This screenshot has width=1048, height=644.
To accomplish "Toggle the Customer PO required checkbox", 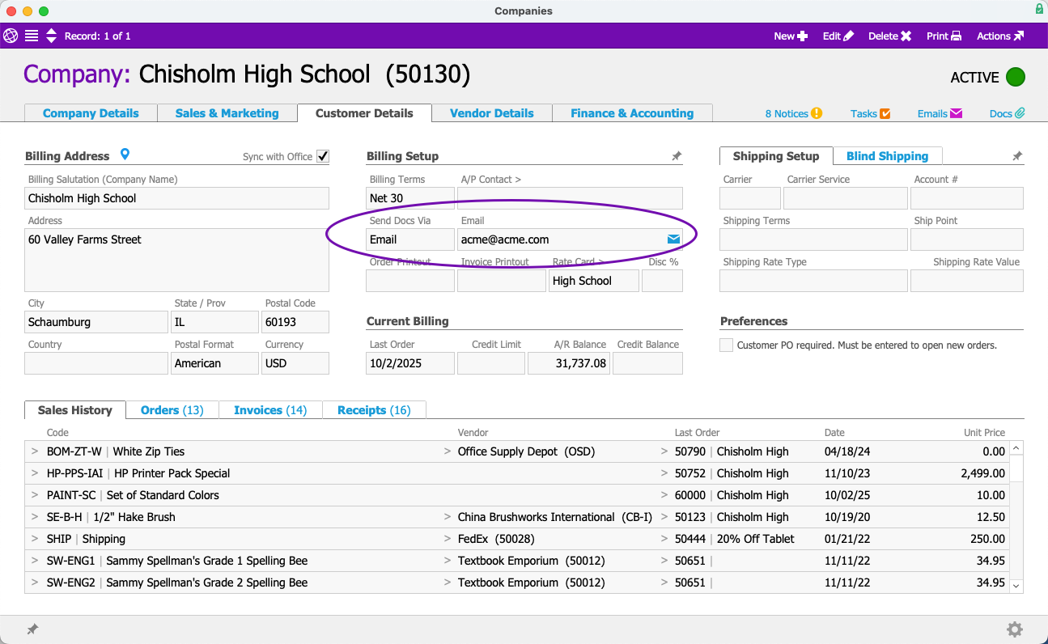I will tap(727, 345).
